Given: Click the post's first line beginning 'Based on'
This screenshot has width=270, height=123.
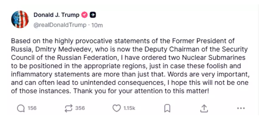Looking at the screenshot, I should [x=123, y=41].
